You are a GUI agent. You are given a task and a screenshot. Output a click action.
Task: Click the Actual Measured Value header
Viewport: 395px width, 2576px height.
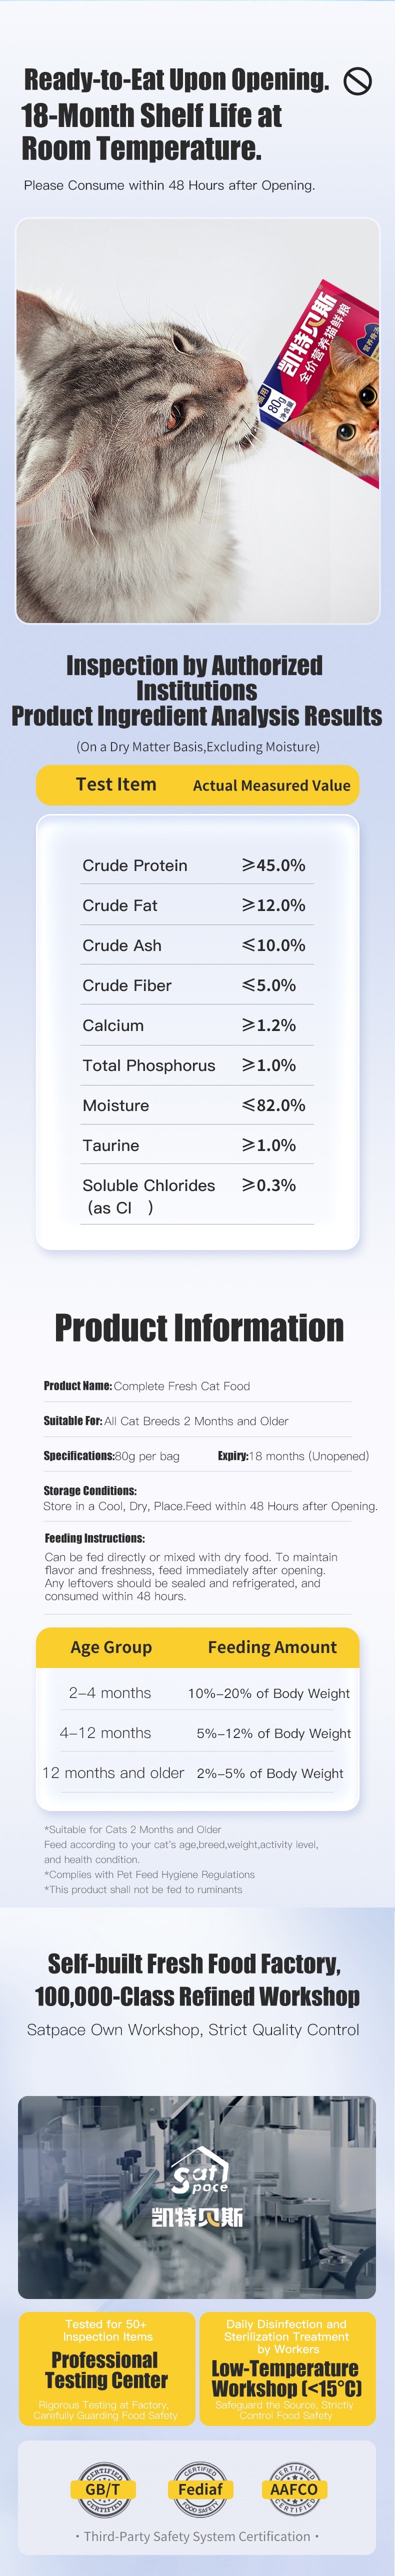[271, 786]
